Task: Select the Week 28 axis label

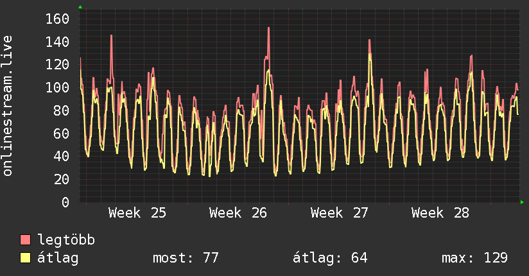Action: pos(440,213)
